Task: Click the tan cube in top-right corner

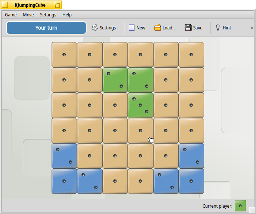Action: (x=191, y=55)
